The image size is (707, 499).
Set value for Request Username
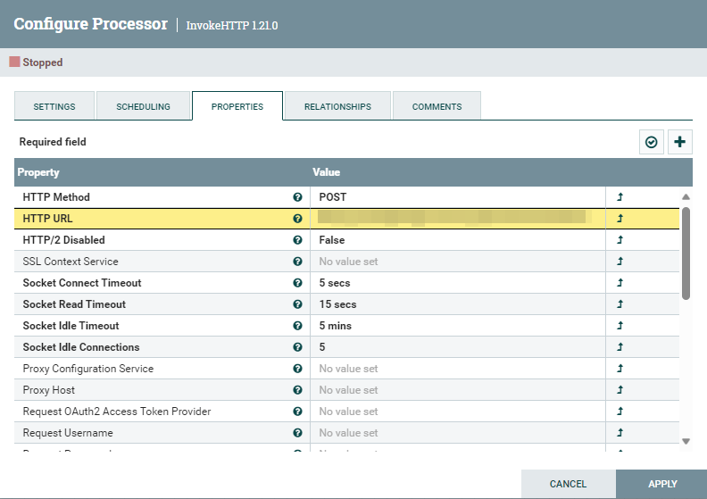pos(458,433)
